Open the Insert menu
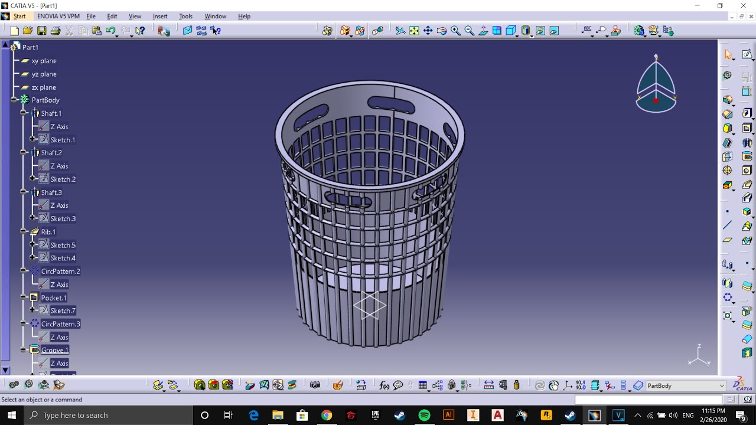Viewport: 756px width, 425px height. 160,16
